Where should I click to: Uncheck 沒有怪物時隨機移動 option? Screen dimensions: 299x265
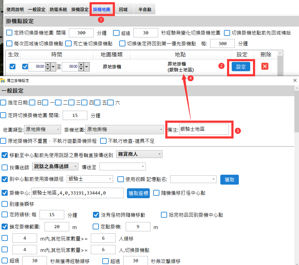[96, 215]
